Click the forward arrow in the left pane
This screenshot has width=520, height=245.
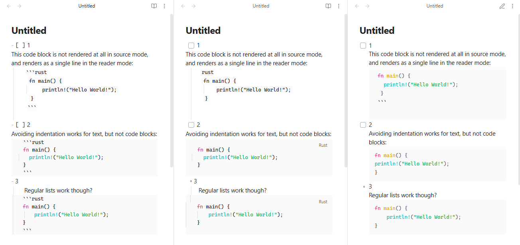click(20, 6)
